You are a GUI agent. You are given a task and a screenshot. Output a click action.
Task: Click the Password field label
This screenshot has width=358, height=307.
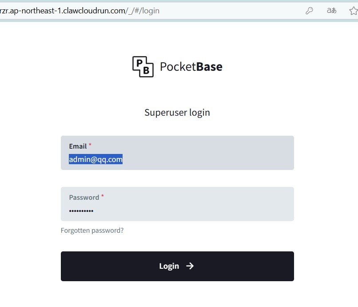point(84,197)
